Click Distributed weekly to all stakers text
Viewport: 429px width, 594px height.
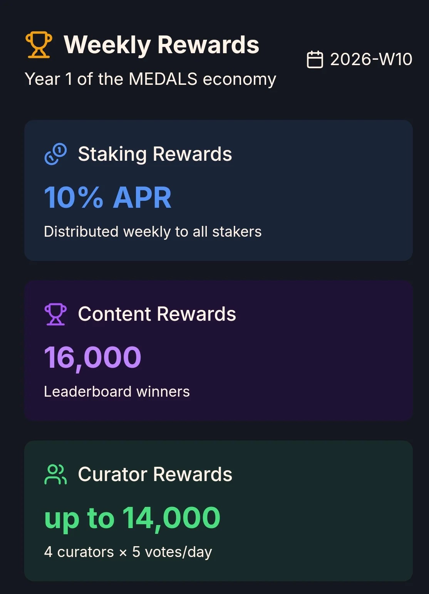point(152,232)
